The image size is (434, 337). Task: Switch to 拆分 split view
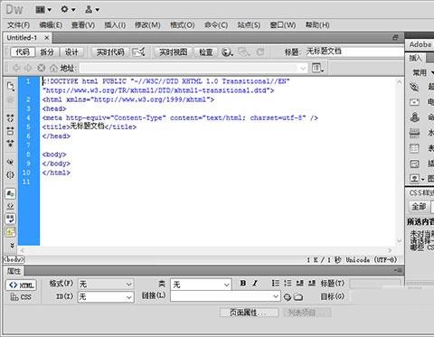click(47, 52)
